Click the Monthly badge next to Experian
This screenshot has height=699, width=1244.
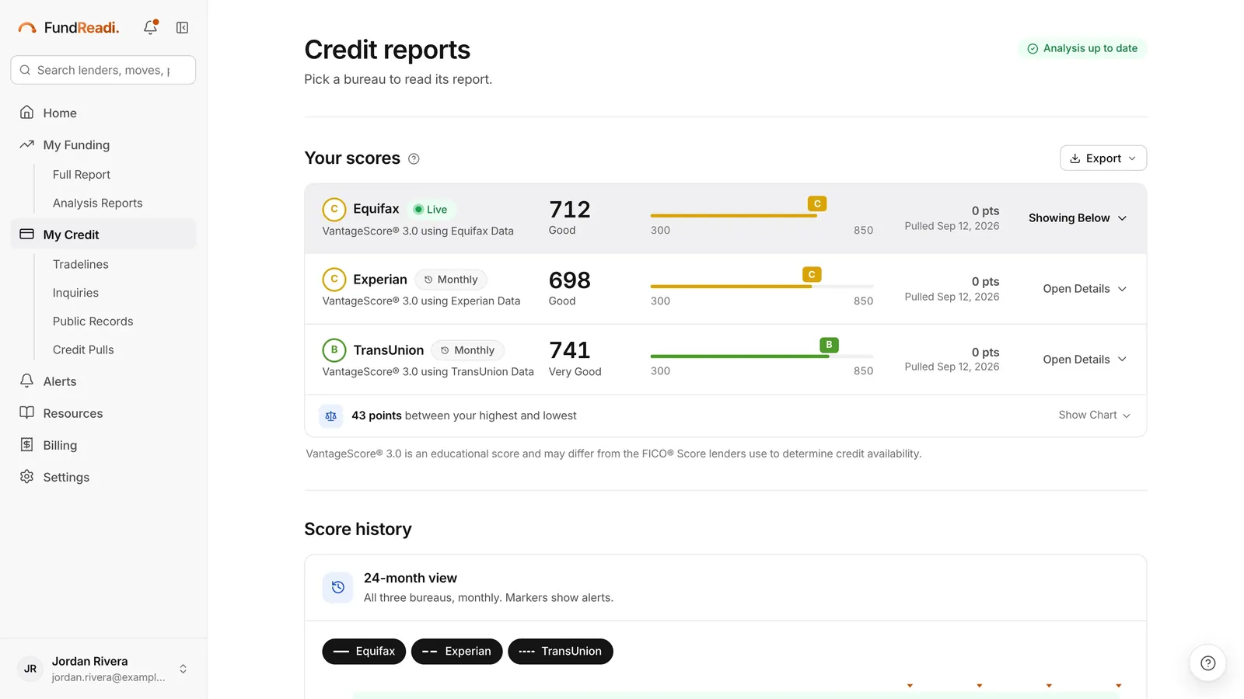click(451, 280)
